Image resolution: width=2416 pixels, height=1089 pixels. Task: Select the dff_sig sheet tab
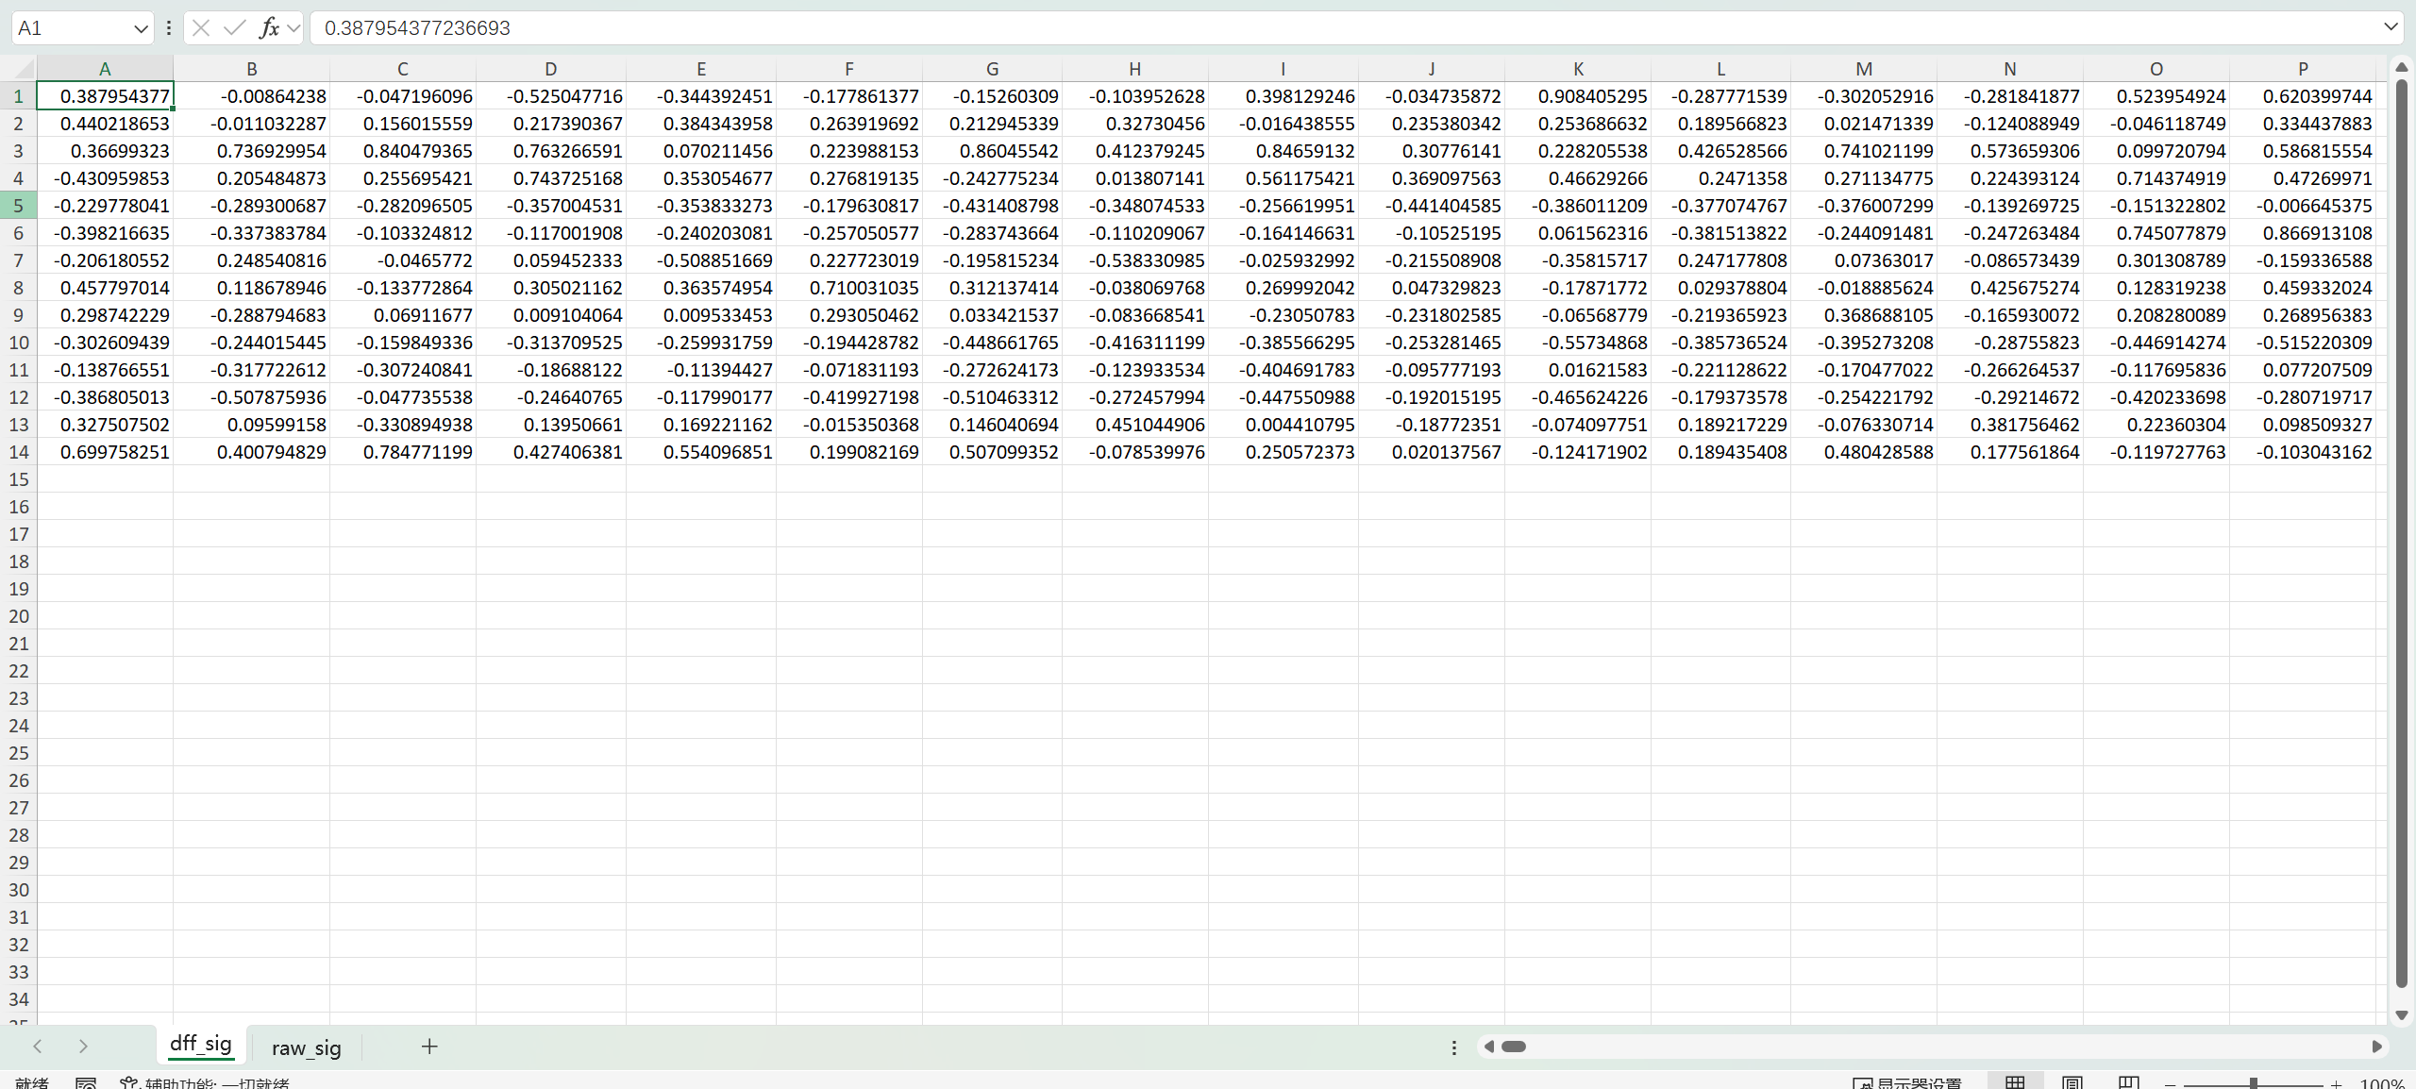200,1044
